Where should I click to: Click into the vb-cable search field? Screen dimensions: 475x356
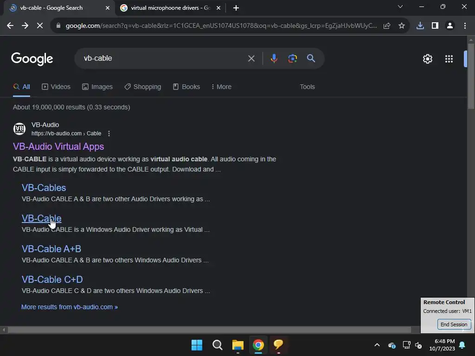pos(164,58)
